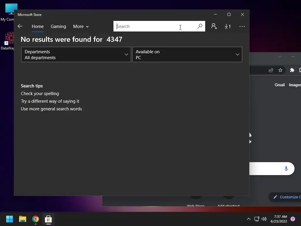
Task: Open Chrome's tab search chevron
Action: pos(280,56)
